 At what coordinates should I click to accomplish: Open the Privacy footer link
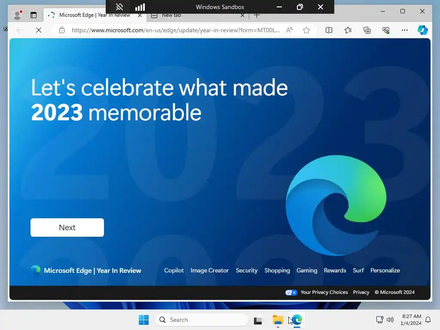(x=361, y=292)
